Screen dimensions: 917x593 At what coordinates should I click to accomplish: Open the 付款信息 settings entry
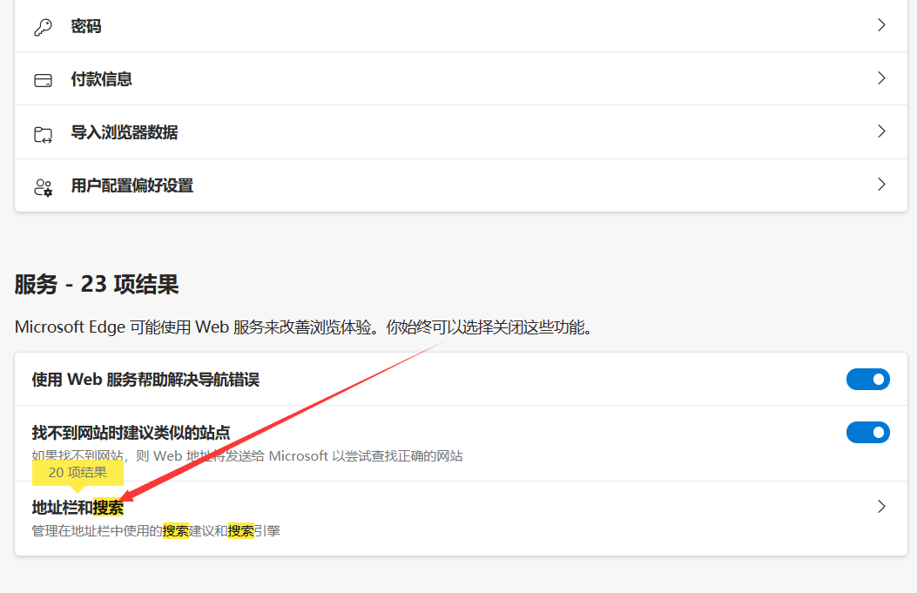[461, 79]
